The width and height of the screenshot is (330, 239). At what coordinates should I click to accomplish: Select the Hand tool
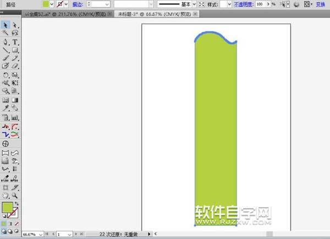[x=5, y=196]
